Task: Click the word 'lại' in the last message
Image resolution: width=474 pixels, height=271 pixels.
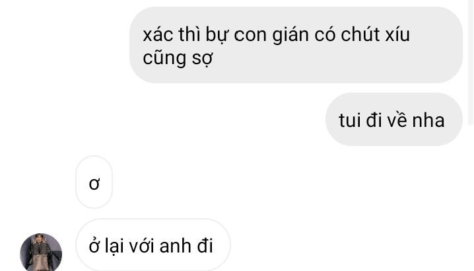Action: [x=114, y=246]
